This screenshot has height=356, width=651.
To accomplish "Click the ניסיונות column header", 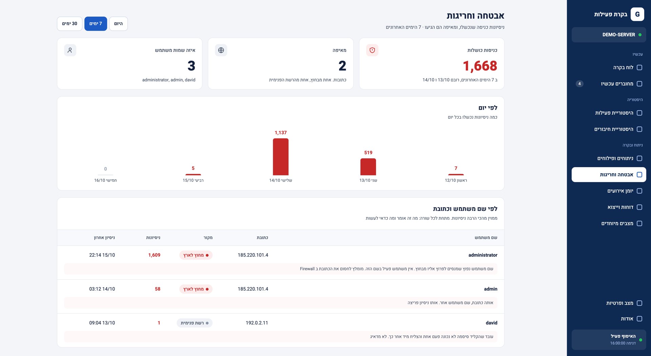I will pos(153,238).
